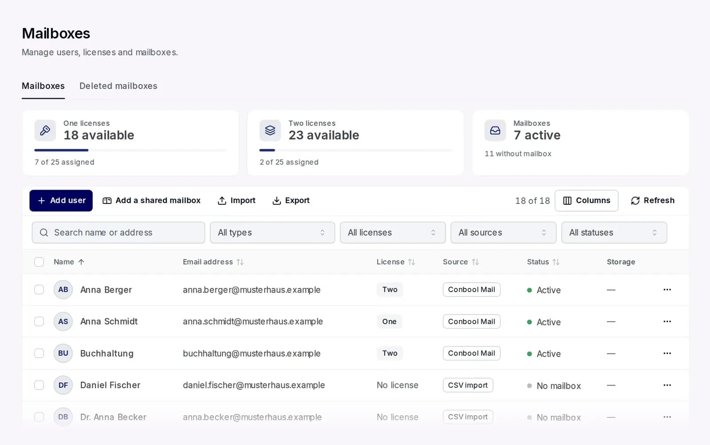
Task: Open row actions menu for Buchhaltung
Action: tap(667, 353)
